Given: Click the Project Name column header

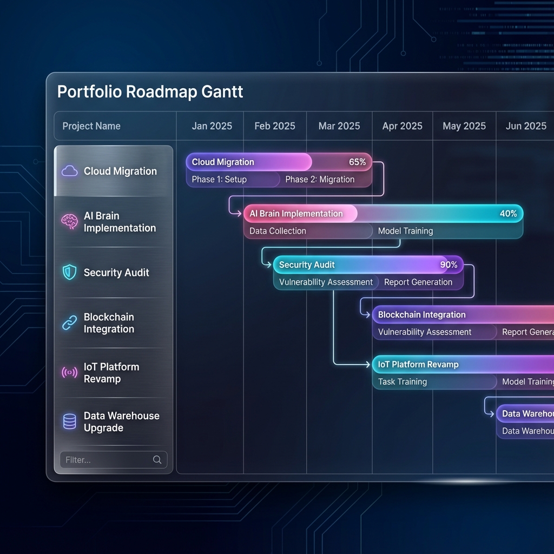Looking at the screenshot, I should pyautogui.click(x=91, y=126).
